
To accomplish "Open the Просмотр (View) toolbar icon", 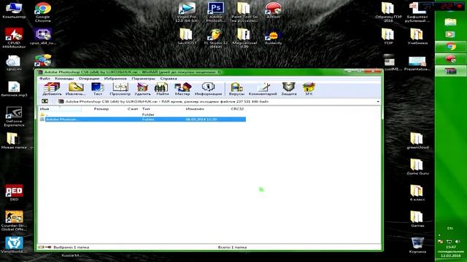I will [x=120, y=89].
